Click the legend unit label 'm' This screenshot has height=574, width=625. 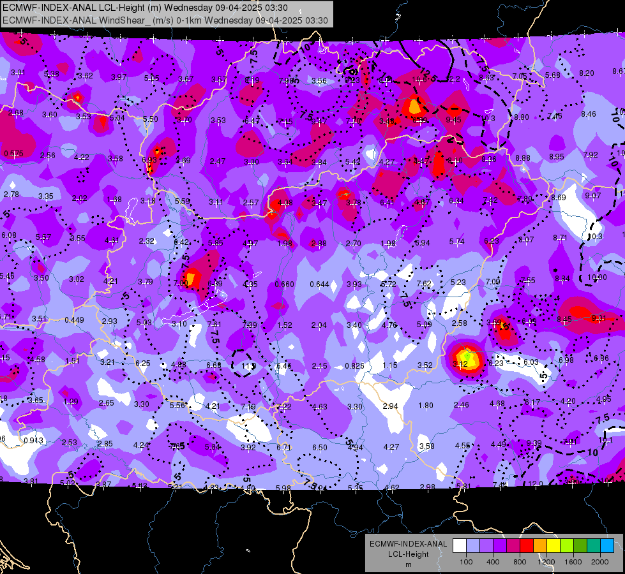coord(408,564)
